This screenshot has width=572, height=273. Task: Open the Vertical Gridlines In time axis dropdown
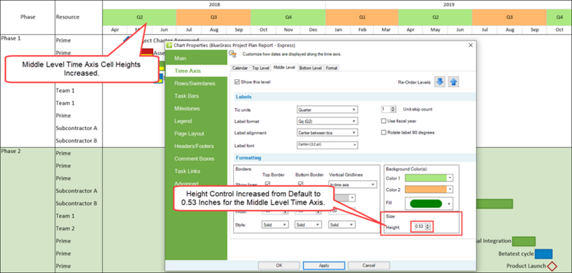click(352, 185)
